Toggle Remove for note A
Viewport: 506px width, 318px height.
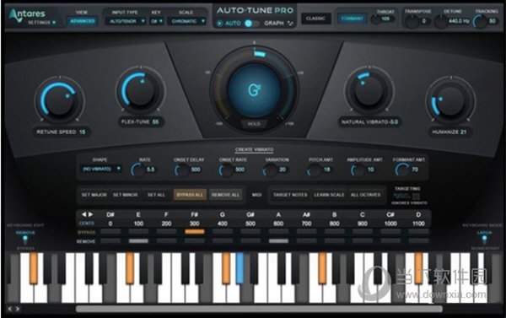click(278, 241)
